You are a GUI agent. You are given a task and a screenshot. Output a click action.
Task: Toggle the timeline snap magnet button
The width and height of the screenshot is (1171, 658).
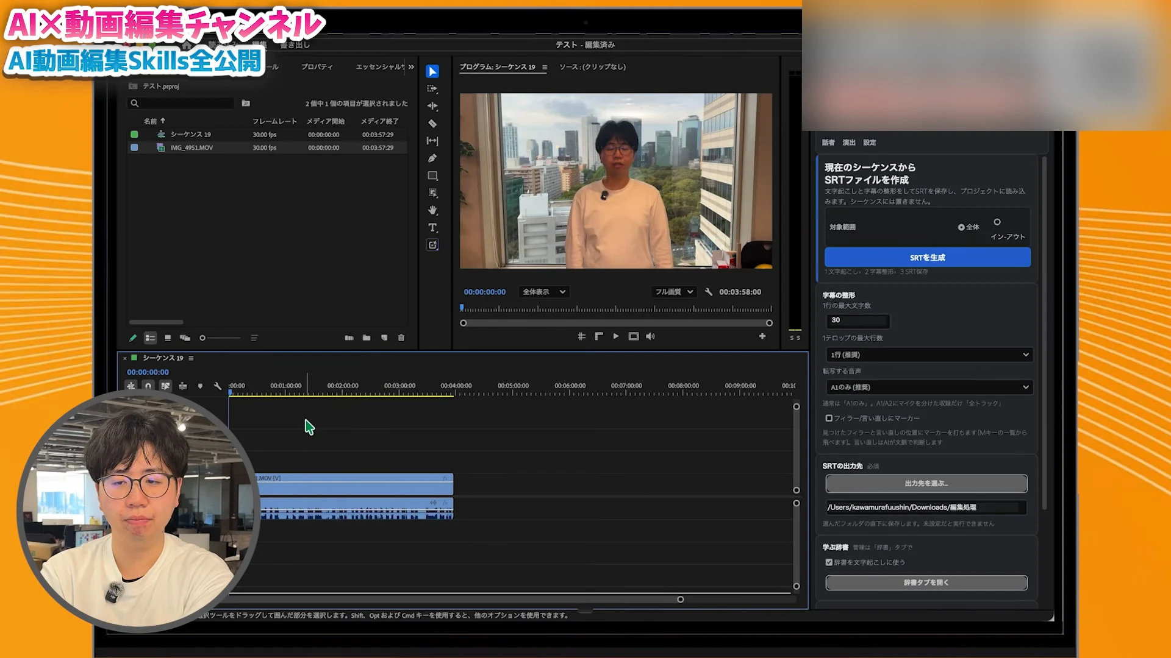pos(148,386)
